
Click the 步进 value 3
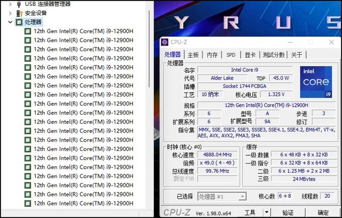click(324, 114)
